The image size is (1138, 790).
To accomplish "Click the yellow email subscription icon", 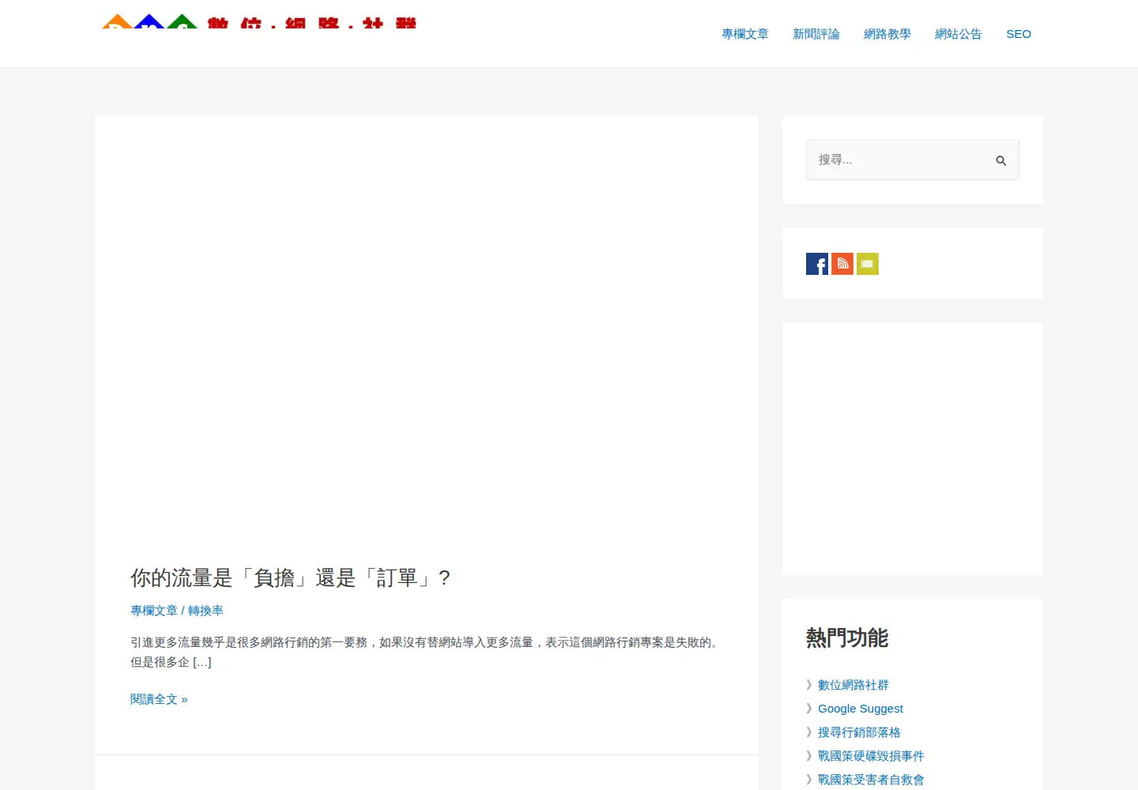I will [x=868, y=264].
